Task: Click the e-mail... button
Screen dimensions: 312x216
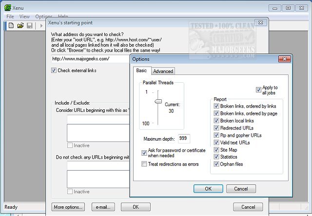Action: [103, 207]
